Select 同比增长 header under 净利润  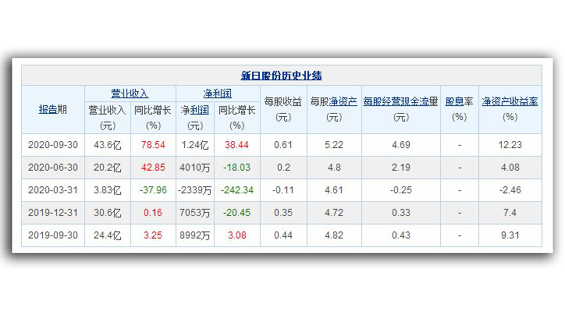click(x=237, y=117)
